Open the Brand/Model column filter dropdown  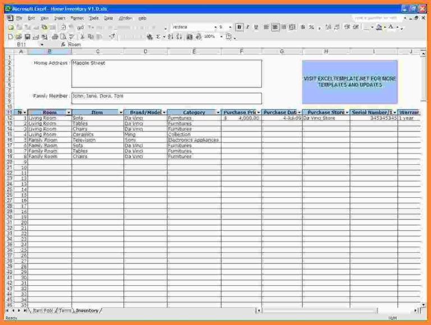pos(164,113)
